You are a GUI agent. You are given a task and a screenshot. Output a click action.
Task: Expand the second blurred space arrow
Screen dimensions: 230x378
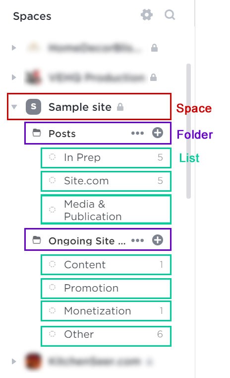click(x=14, y=77)
